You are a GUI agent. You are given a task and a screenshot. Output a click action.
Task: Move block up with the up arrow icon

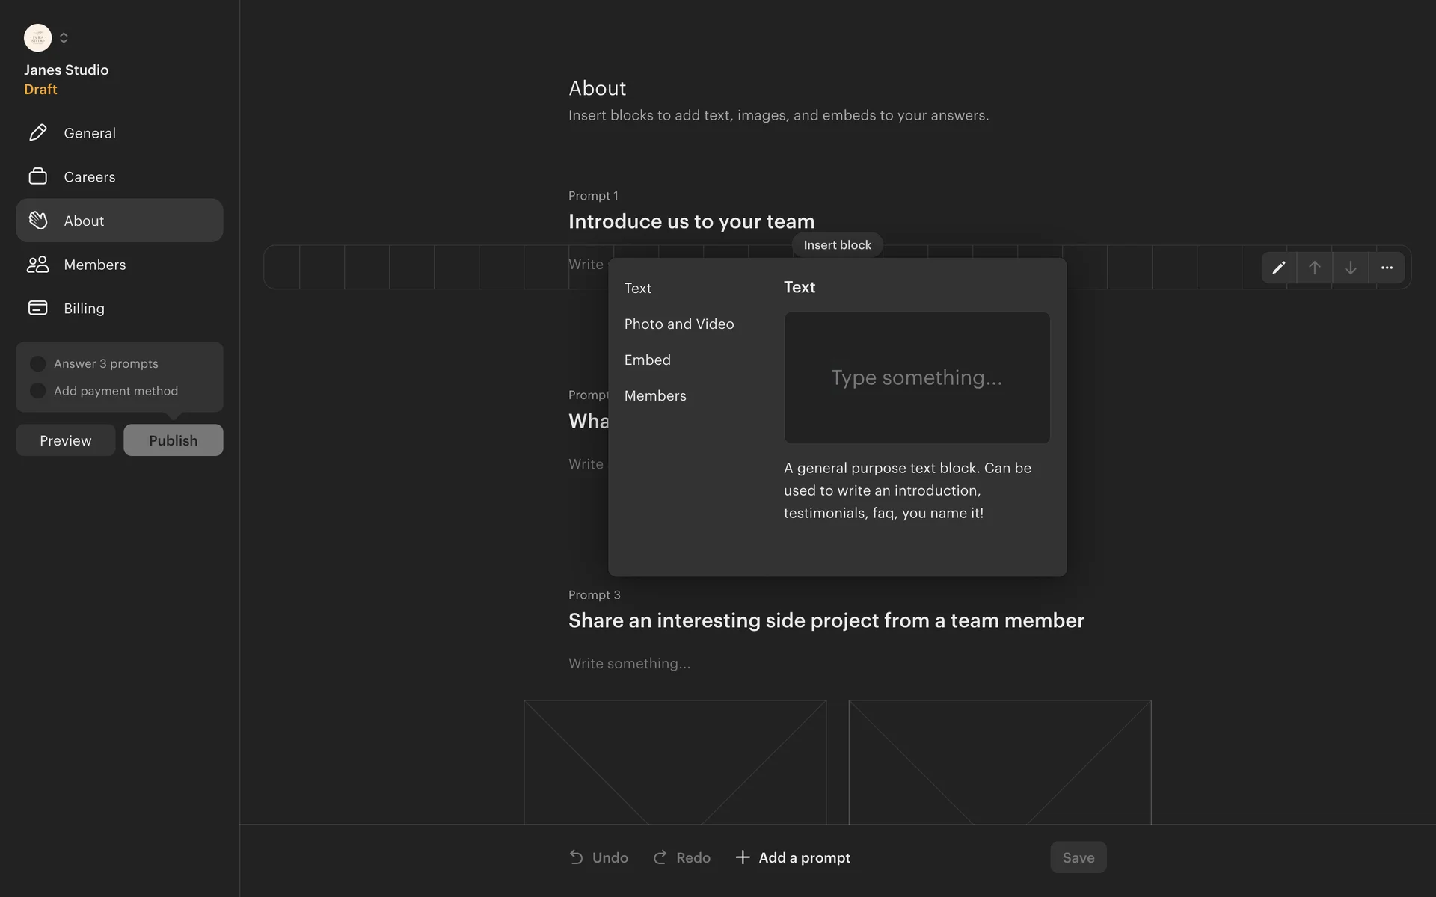(x=1314, y=268)
